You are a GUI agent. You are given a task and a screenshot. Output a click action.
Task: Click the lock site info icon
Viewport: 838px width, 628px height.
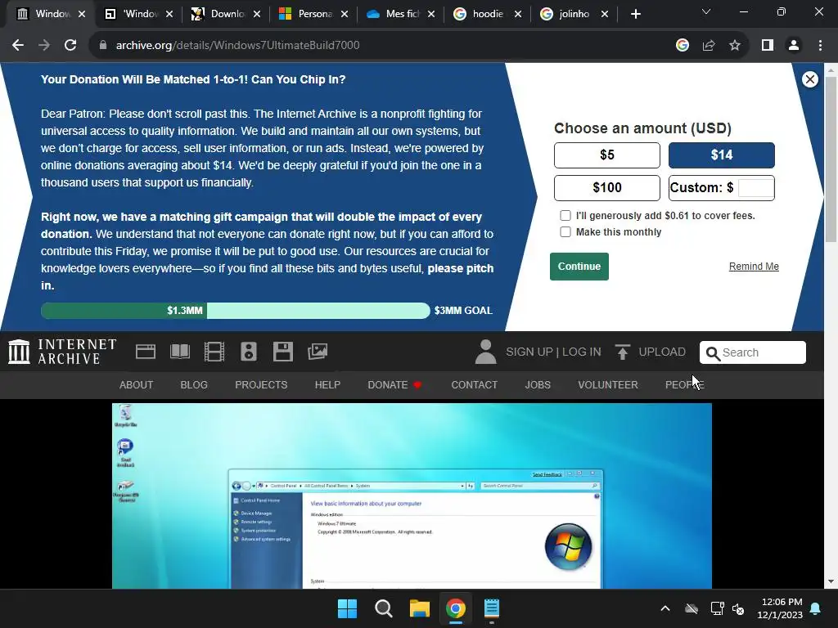tap(102, 46)
